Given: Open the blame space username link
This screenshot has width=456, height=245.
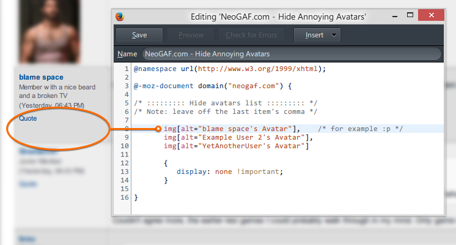Looking at the screenshot, I should pos(41,77).
